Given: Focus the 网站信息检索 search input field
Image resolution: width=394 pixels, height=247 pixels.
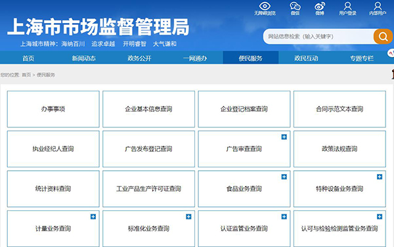Looking at the screenshot, I should [318, 36].
